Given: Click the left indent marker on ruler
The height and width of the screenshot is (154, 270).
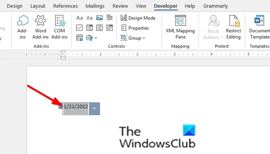Looking at the screenshot, I should [x=63, y=58].
